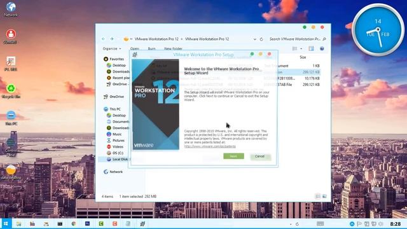The height and width of the screenshot is (229, 407).
Task: Open the address bar history dropdown
Action: point(255,39)
